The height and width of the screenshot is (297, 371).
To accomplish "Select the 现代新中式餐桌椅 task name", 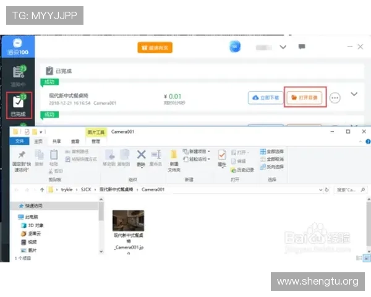I will click(x=69, y=95).
